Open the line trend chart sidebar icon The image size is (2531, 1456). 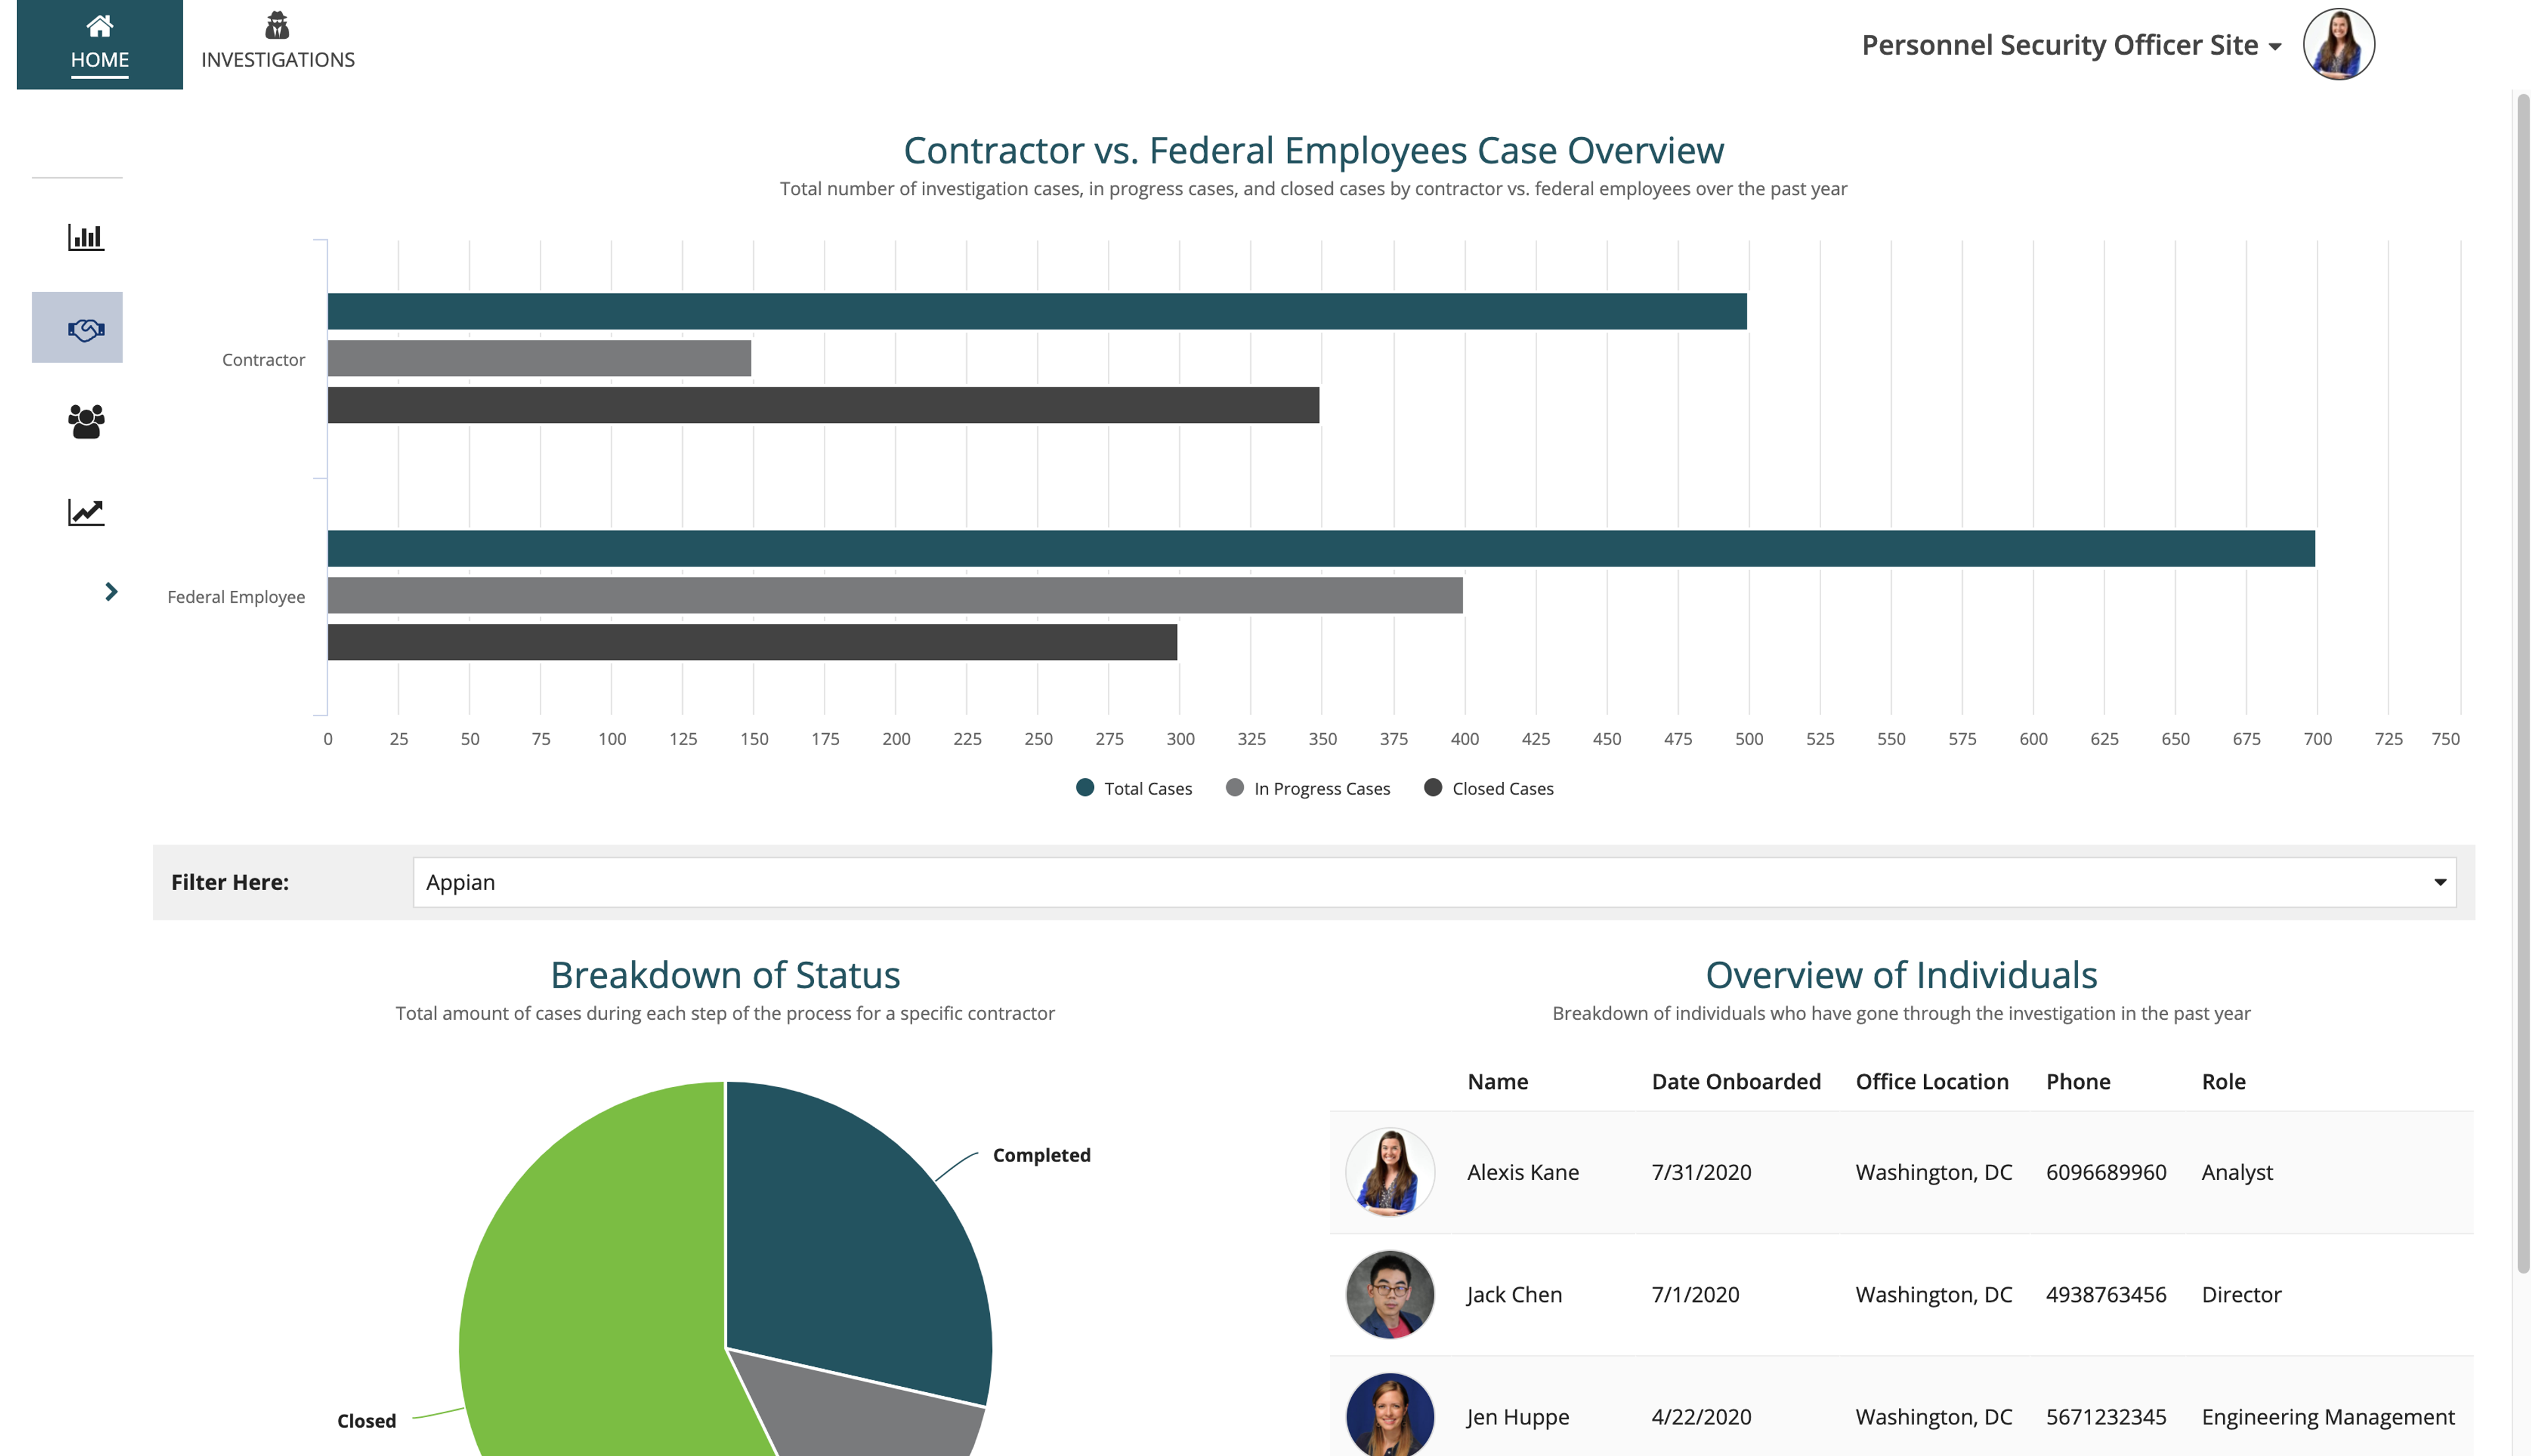86,512
